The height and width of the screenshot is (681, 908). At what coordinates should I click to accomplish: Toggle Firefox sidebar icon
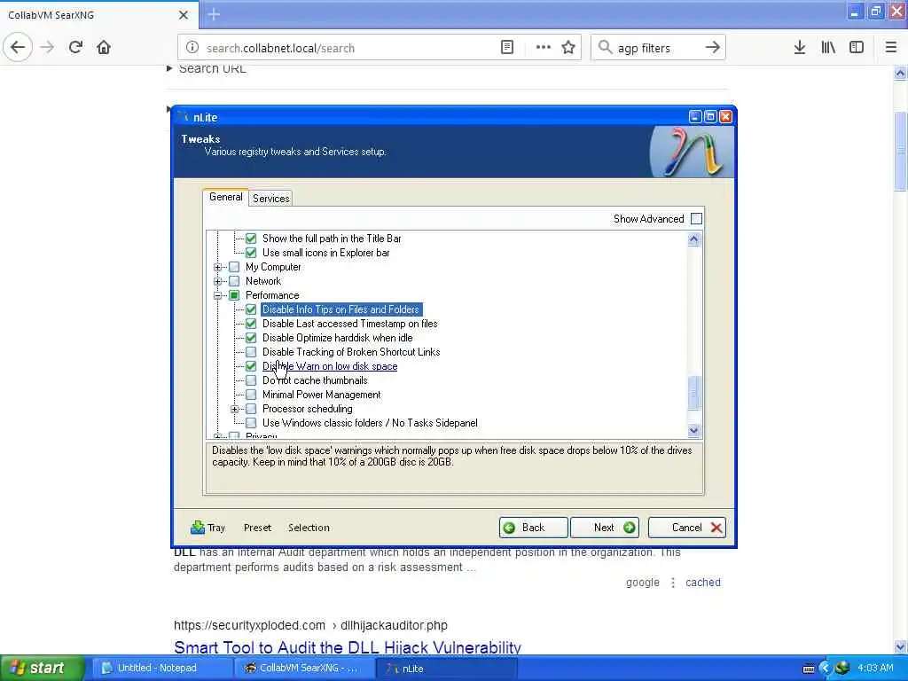pyautogui.click(x=857, y=48)
